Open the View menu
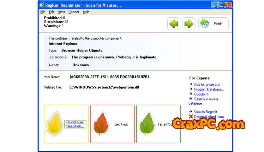This screenshot has height=152, width=264. click(62, 12)
